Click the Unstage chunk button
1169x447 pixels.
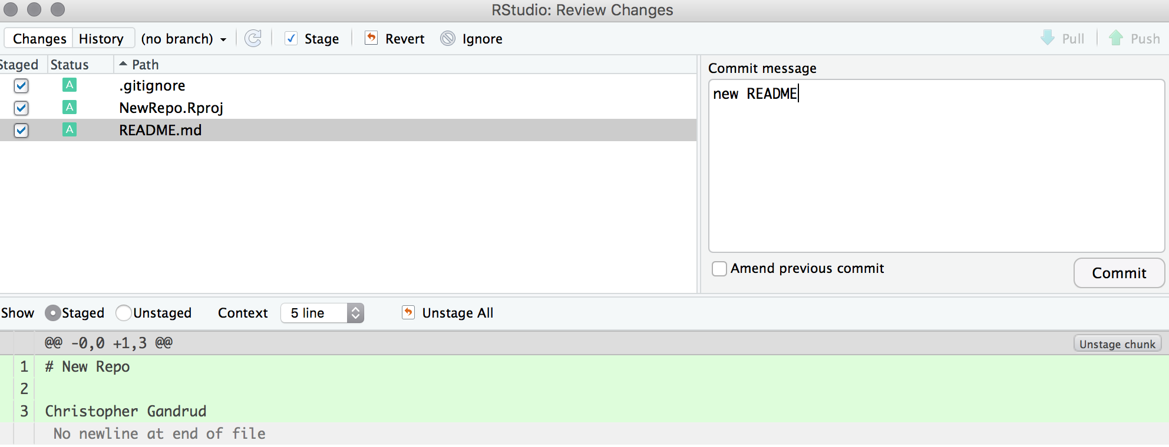tap(1117, 344)
